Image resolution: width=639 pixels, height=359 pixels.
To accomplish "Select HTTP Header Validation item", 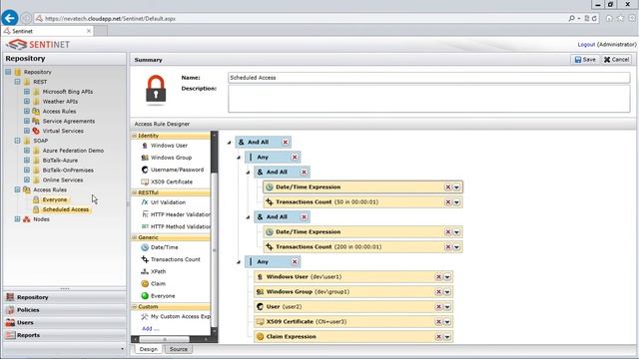I will click(x=176, y=214).
